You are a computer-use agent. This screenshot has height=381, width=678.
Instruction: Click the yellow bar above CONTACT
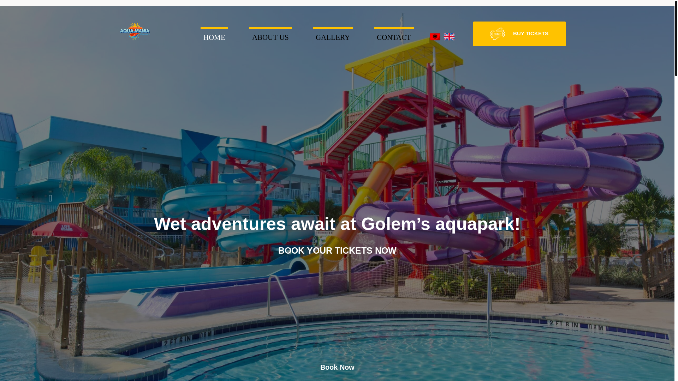pyautogui.click(x=394, y=28)
